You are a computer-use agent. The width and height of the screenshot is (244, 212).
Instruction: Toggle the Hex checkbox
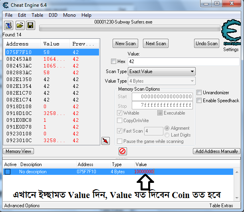coord(113,61)
